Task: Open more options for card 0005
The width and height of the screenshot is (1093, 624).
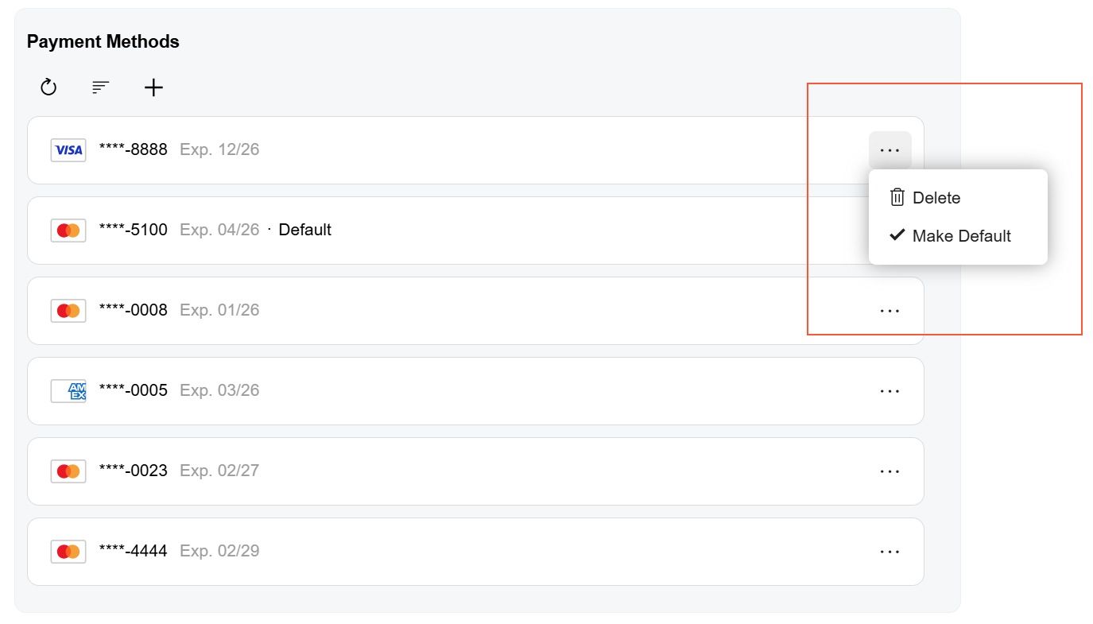Action: [x=890, y=391]
